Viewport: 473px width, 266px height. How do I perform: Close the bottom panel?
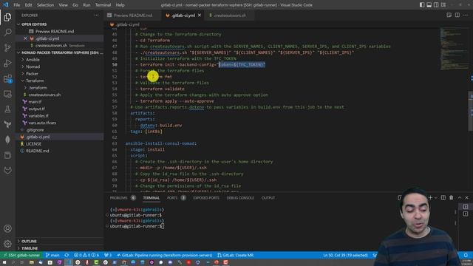pyautogui.click(x=467, y=197)
